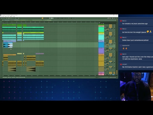Select the tall purple track header

tap(101, 50)
